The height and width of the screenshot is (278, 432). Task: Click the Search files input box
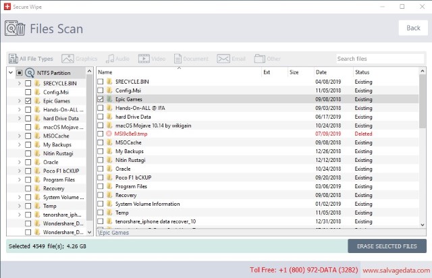[379, 59]
